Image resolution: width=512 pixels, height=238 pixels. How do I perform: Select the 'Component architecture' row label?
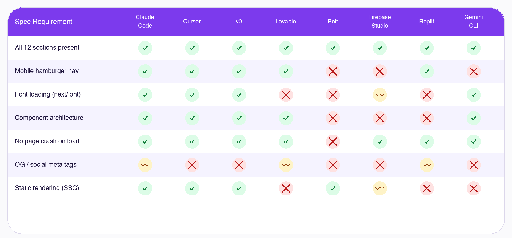pyautogui.click(x=49, y=118)
